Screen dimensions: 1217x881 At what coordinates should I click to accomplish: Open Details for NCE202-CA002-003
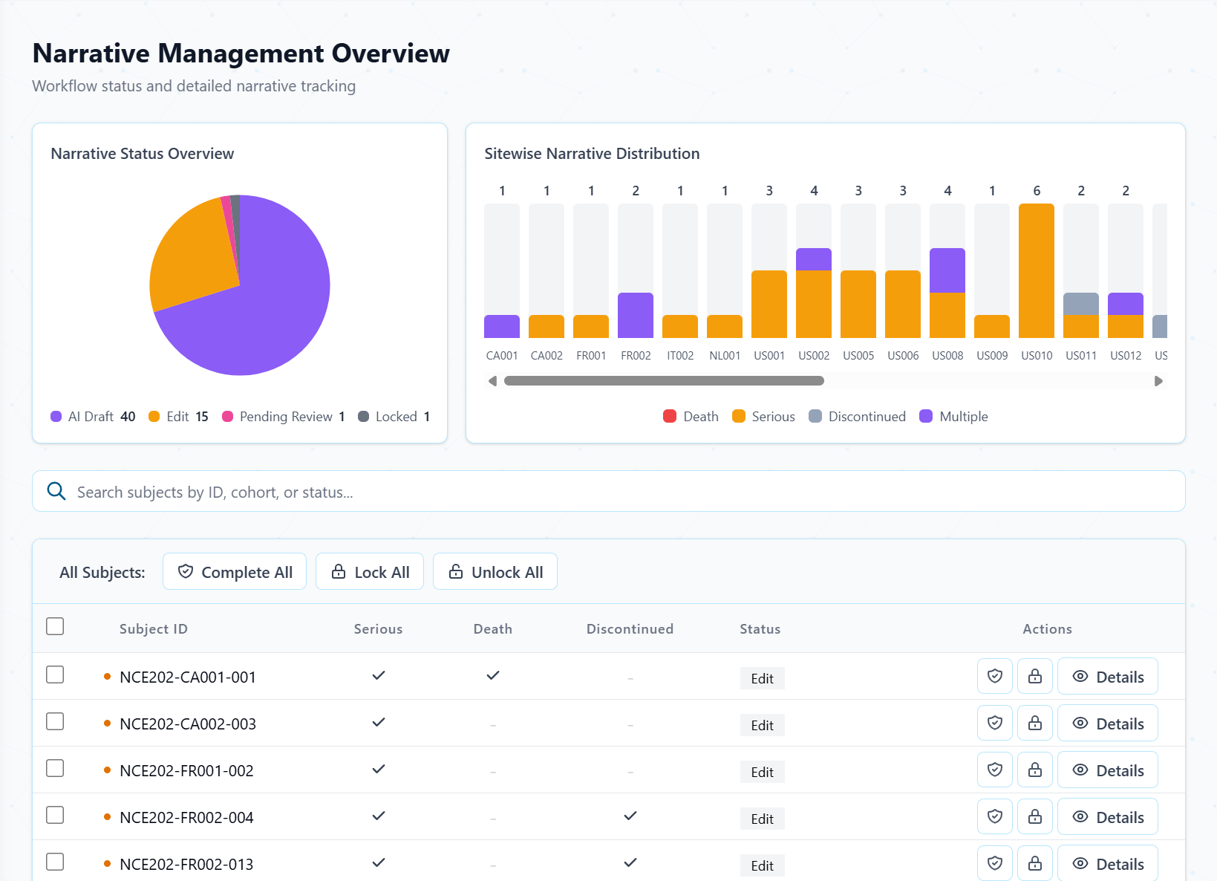pos(1108,723)
